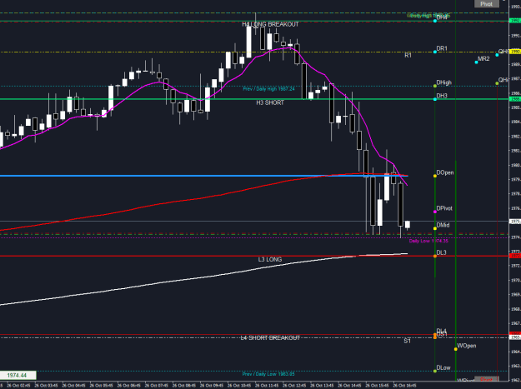The width and height of the screenshot is (521, 389).
Task: Click the 26 Oct 16:45 time label
Action: point(404,386)
